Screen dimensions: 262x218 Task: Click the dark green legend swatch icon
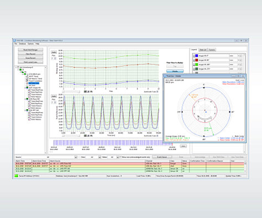click(197, 69)
